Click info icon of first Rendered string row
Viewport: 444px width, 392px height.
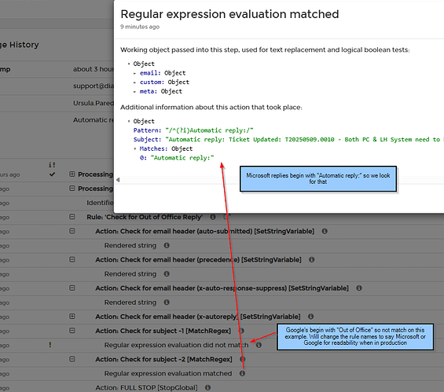(x=167, y=245)
